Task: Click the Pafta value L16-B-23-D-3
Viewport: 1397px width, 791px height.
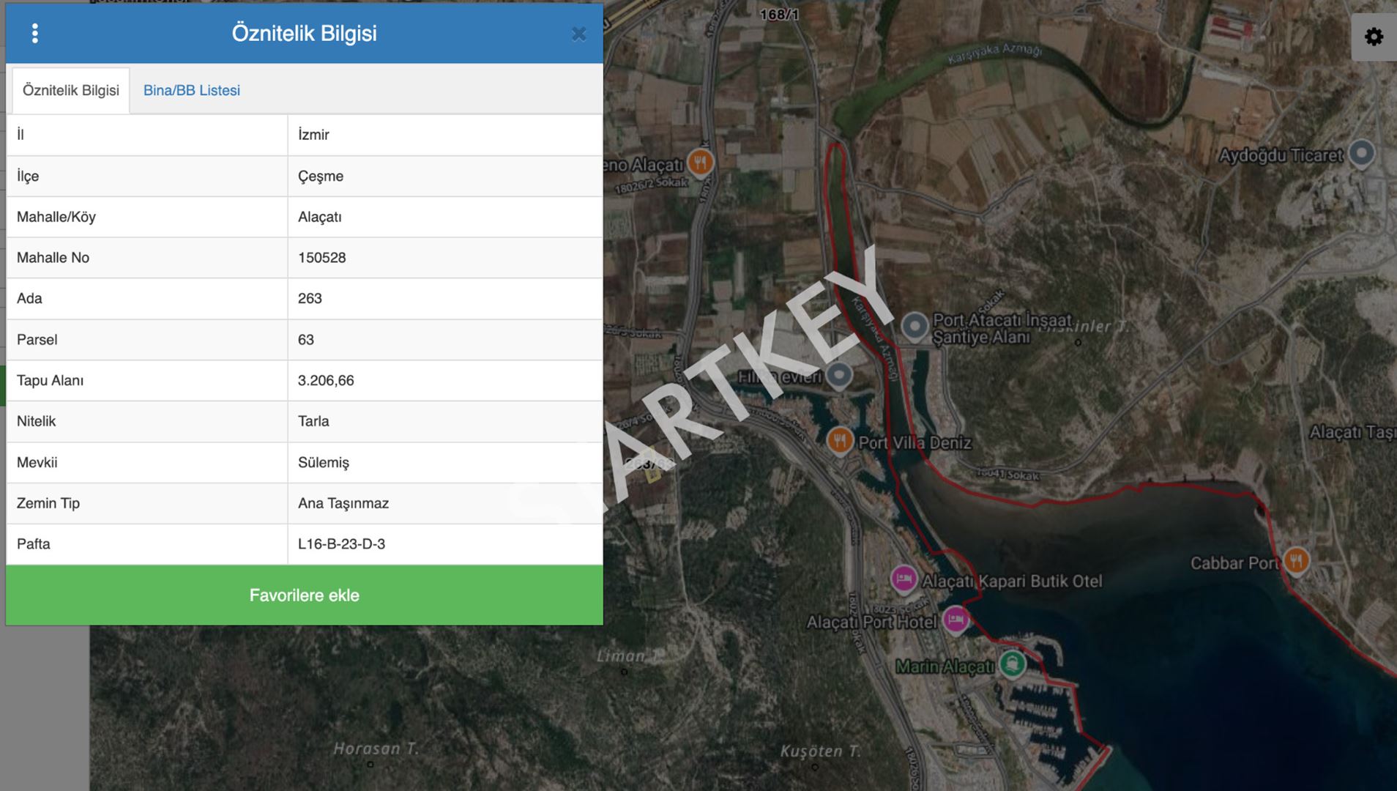Action: pyautogui.click(x=341, y=544)
